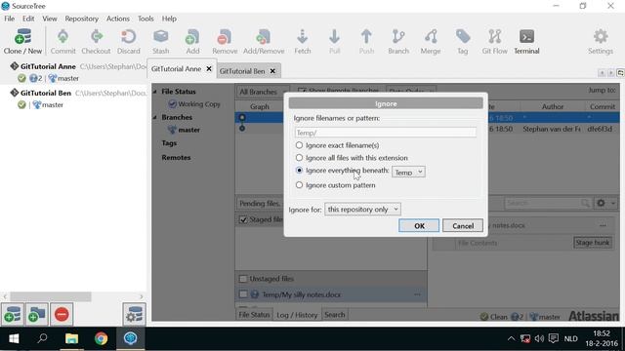Open the Edit menu
This screenshot has width=625, height=351.
pos(28,19)
